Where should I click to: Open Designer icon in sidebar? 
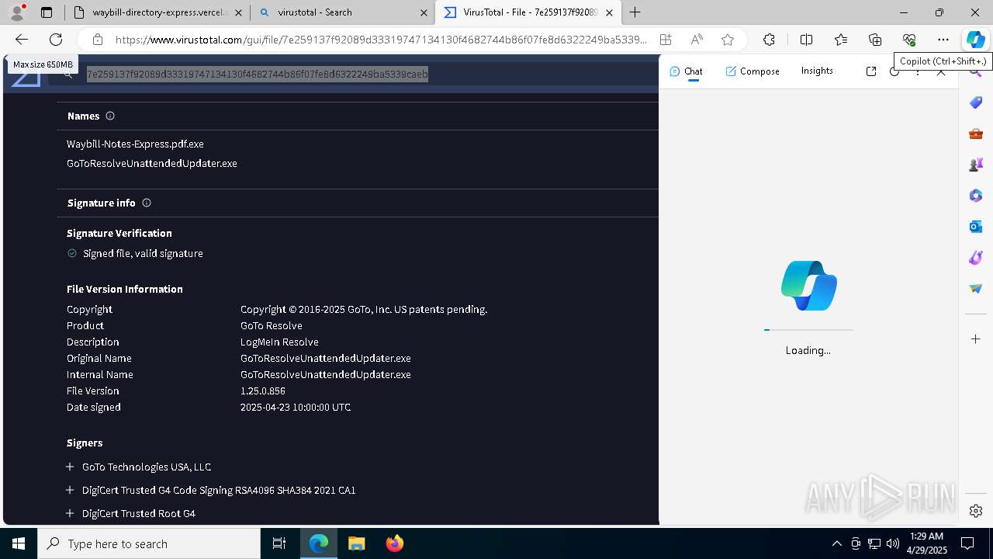pyautogui.click(x=976, y=258)
